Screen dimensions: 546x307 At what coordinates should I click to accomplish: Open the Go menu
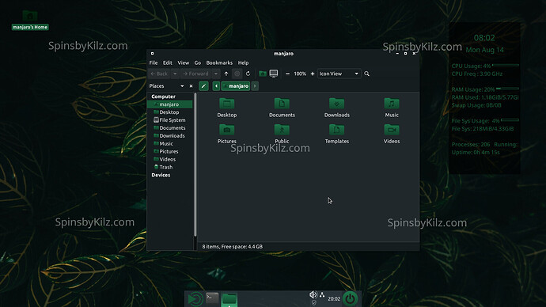[x=198, y=63]
